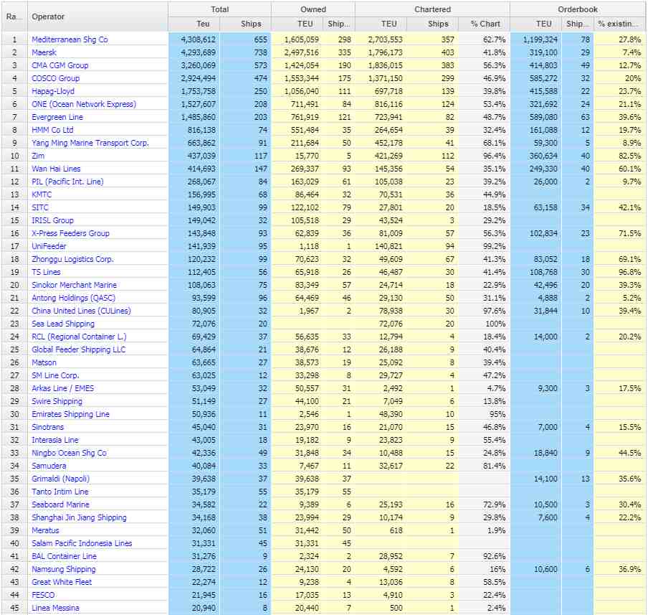Click the HMM Co Ltd link
Screen dimensions: 648x615
pyautogui.click(x=52, y=130)
